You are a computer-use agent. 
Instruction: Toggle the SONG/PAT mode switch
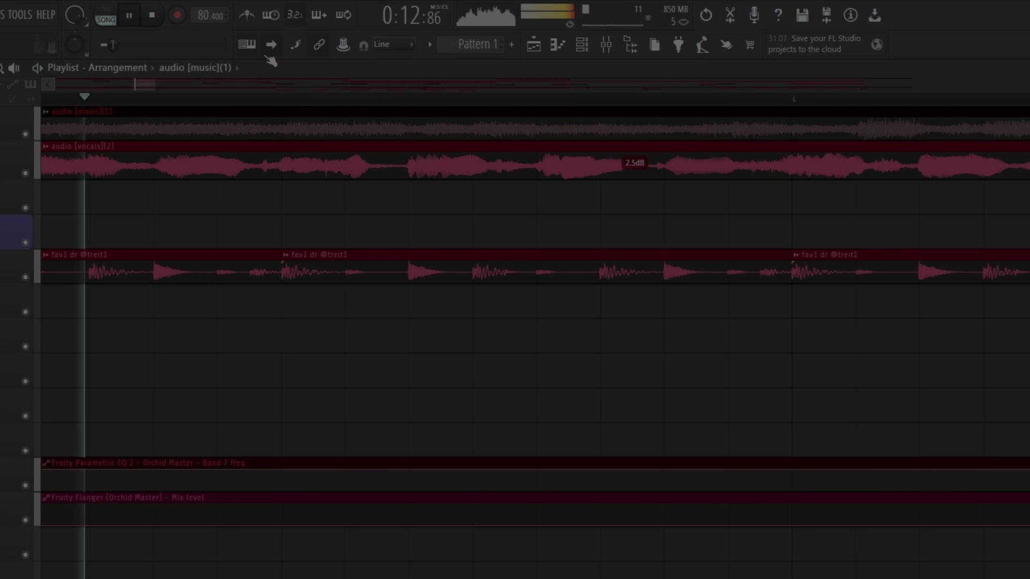(x=106, y=16)
